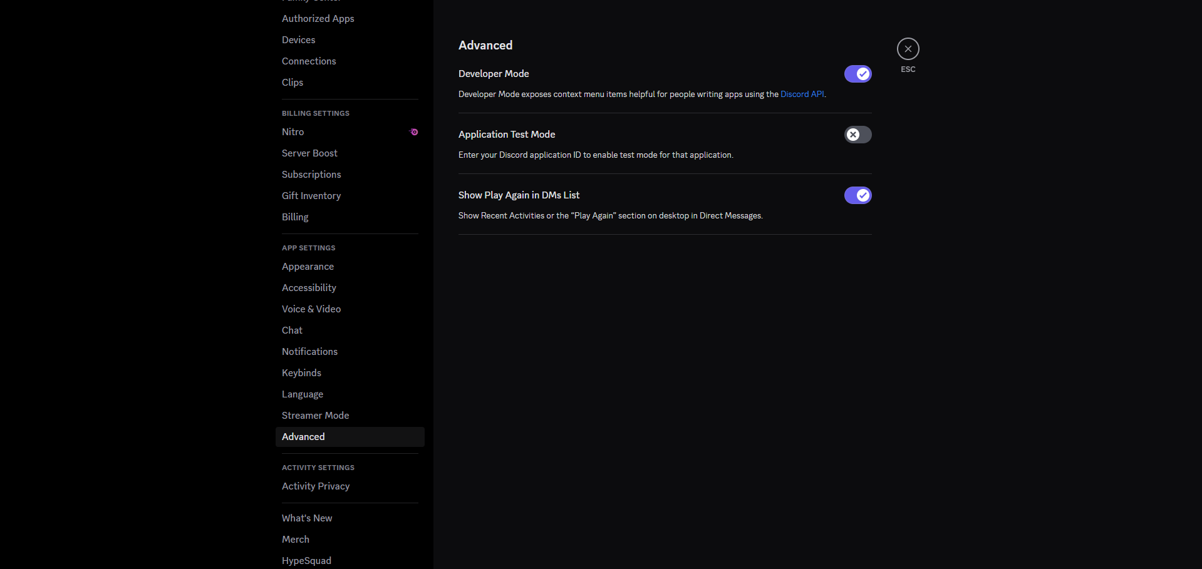Enable the Application Test Mode toggle
This screenshot has height=569, width=1202.
[857, 135]
